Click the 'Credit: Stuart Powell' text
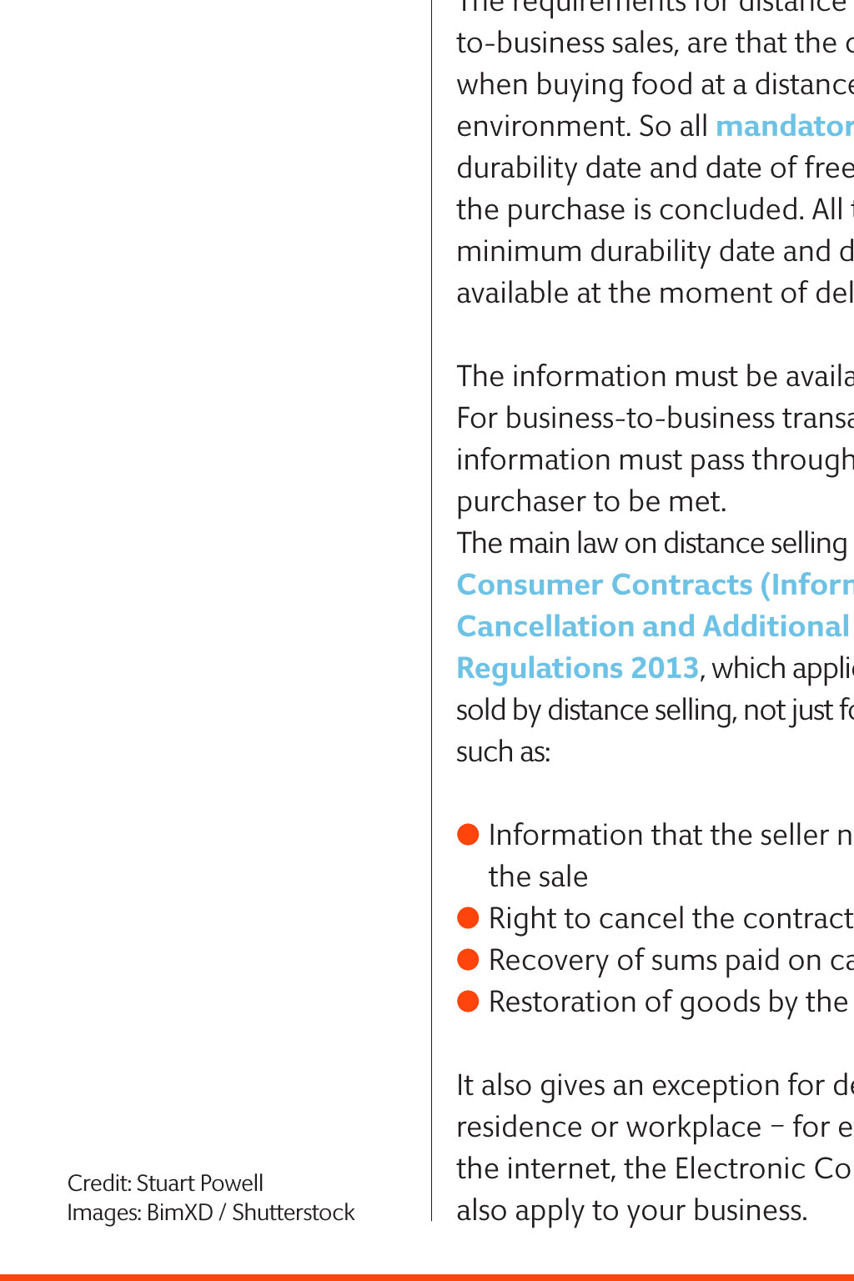854x1281 pixels. tap(165, 1183)
